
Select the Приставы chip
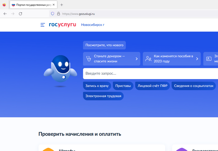[x=123, y=86]
